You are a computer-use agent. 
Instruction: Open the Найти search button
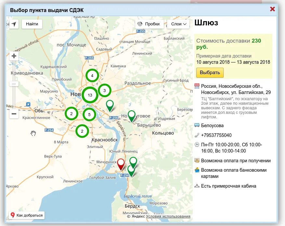[x=32, y=24]
